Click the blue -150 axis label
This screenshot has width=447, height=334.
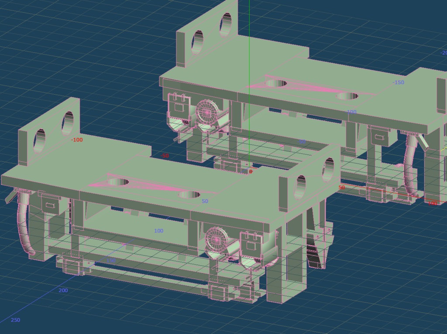pos(399,82)
